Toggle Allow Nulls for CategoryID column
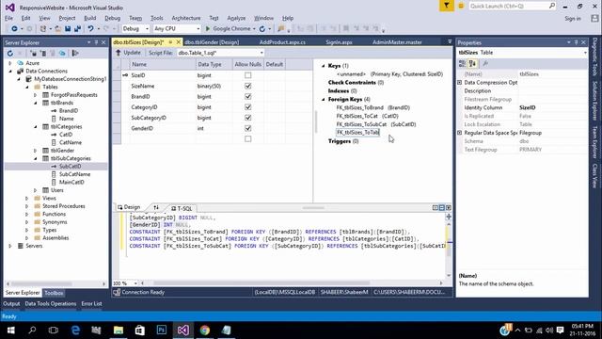 click(x=248, y=107)
